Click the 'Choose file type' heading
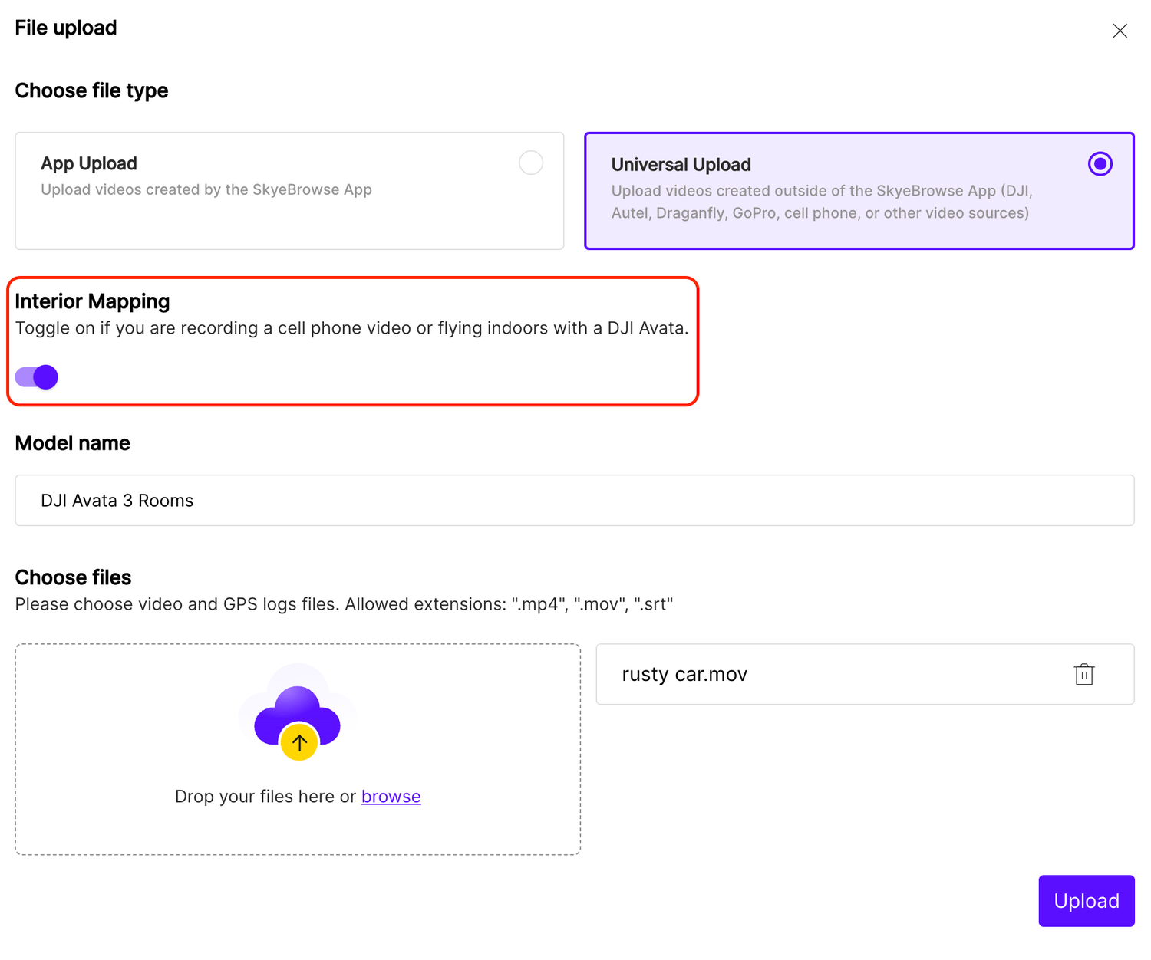 [91, 90]
